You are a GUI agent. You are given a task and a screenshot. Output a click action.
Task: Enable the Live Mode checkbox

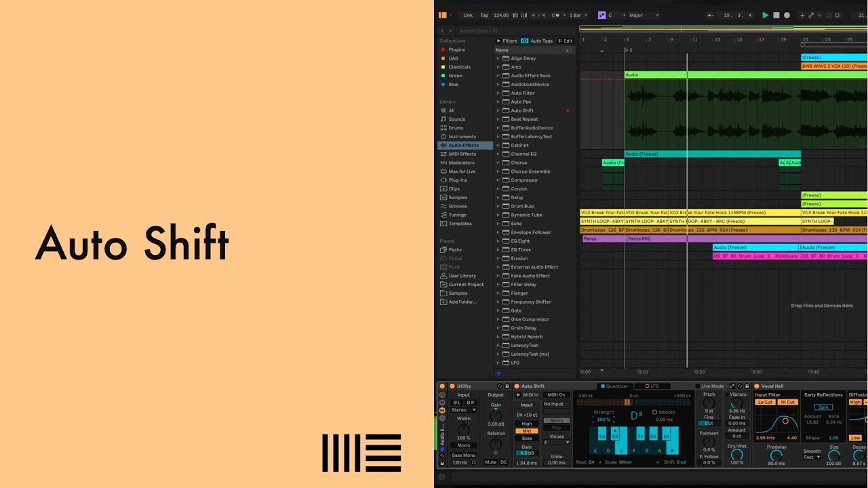pos(698,386)
